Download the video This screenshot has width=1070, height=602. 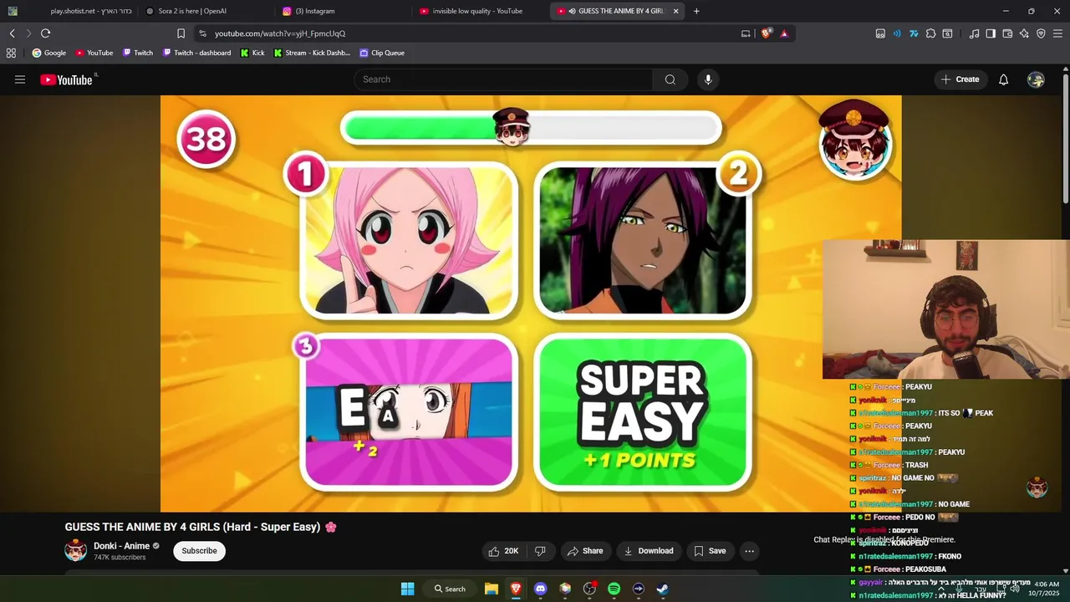[x=649, y=551]
